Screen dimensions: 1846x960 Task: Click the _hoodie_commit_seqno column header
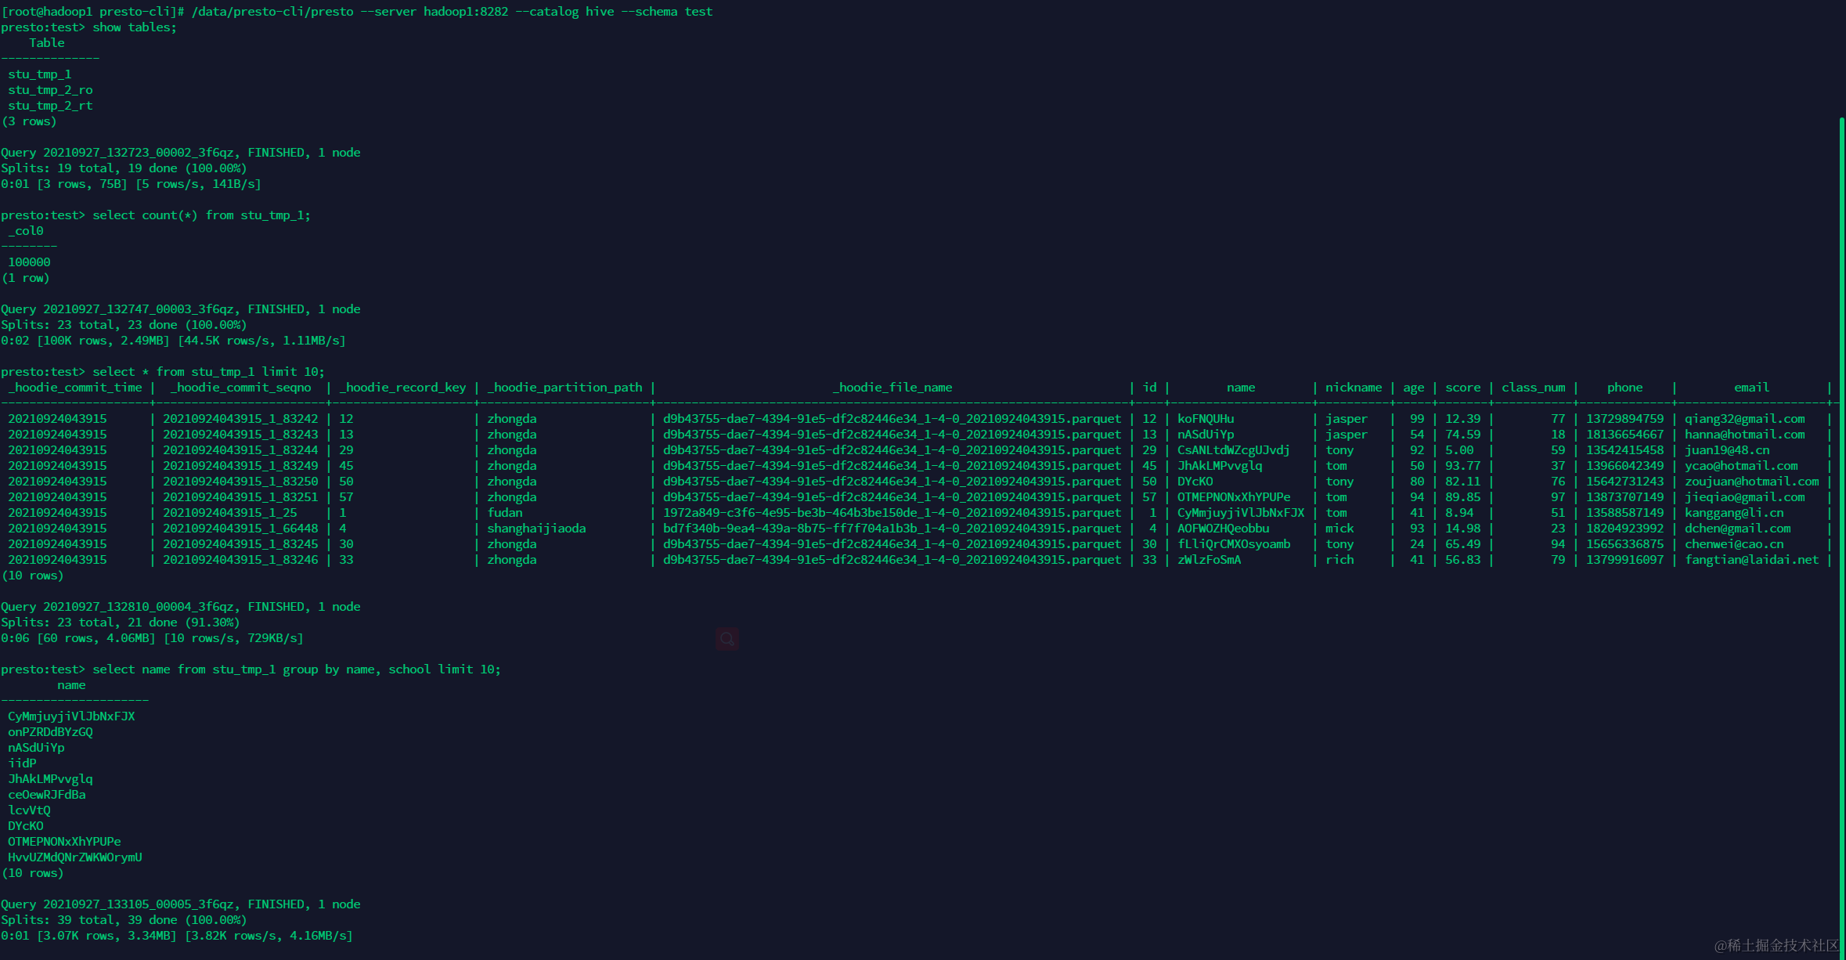pos(241,388)
